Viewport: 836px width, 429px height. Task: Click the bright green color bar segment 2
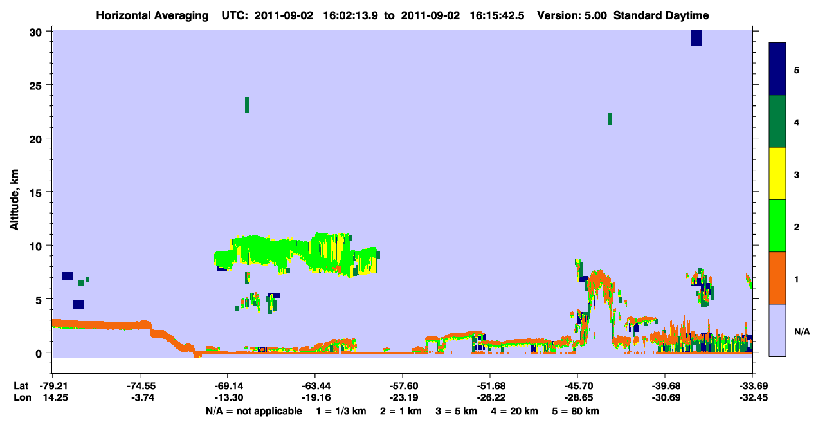tap(777, 226)
